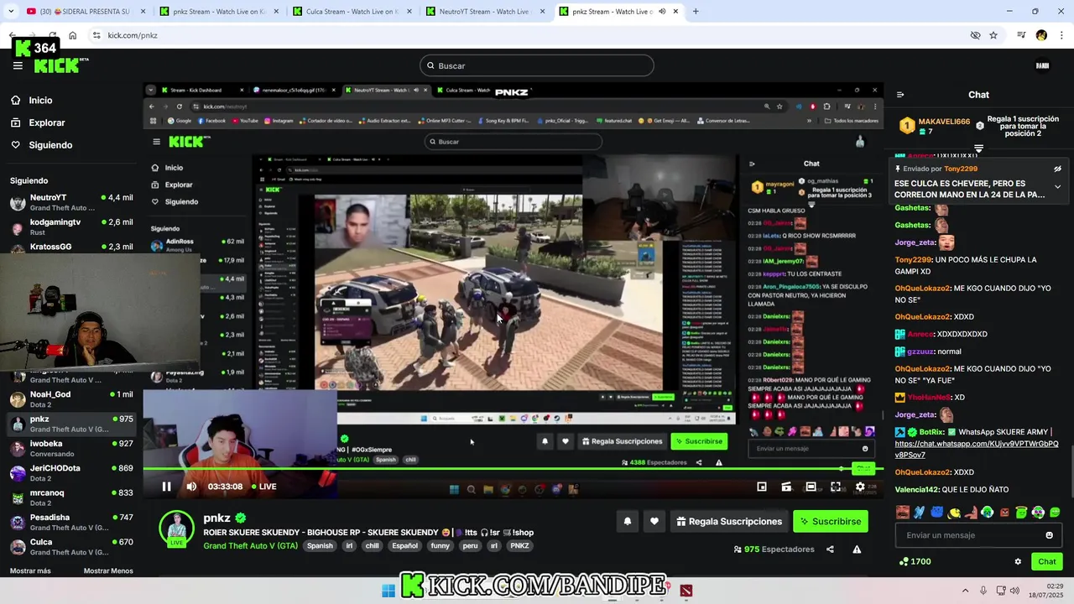
Task: Open pnkz channel avatar with LIVE badge
Action: (x=177, y=528)
